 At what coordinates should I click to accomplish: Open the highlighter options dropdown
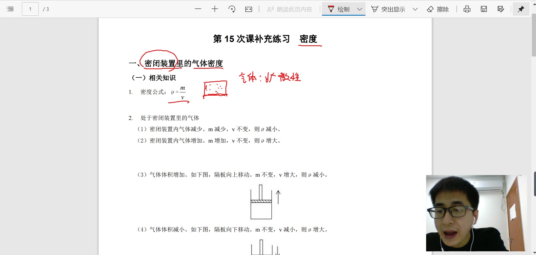pos(415,9)
